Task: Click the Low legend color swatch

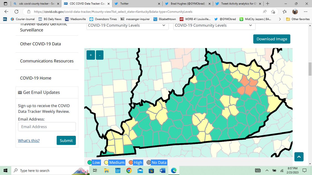Action: point(89,163)
